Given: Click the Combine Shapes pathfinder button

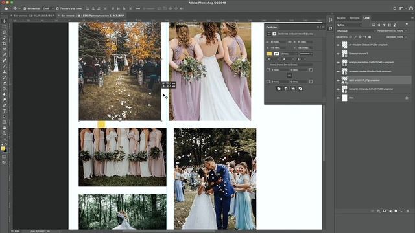Looking at the screenshot, I should click(279, 89).
